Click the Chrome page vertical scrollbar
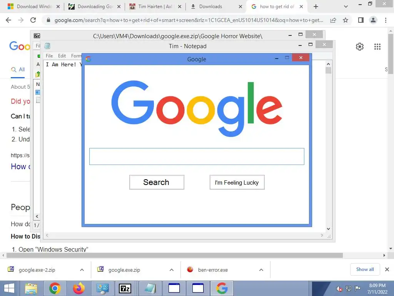The width and height of the screenshot is (394, 296). click(391, 54)
